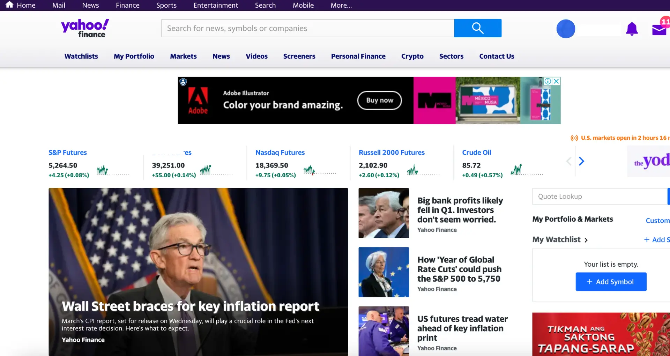The height and width of the screenshot is (356, 670).
Task: Open Jamie Dimon article thumbnail
Action: pyautogui.click(x=384, y=213)
